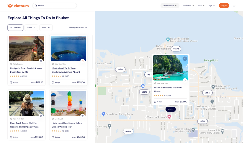
Task: Open the hamburger menu icon
Action: (x=234, y=5)
